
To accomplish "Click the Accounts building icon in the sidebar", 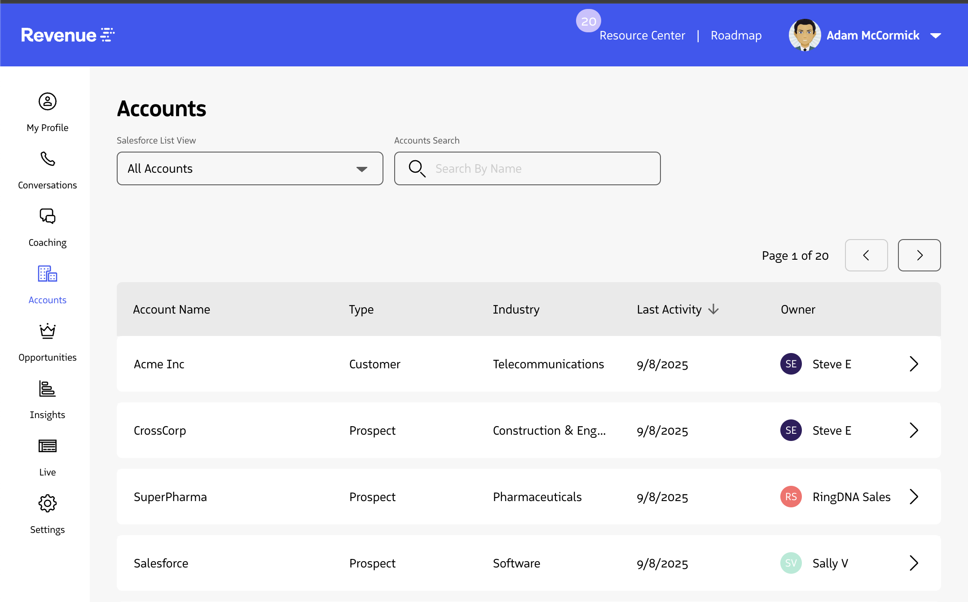I will pos(47,274).
